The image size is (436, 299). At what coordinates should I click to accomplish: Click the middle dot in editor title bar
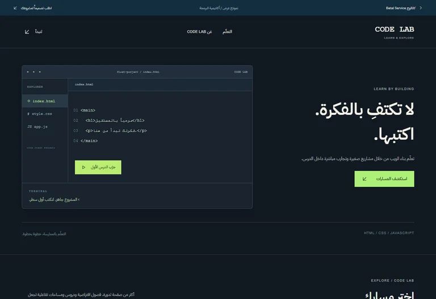[33, 72]
